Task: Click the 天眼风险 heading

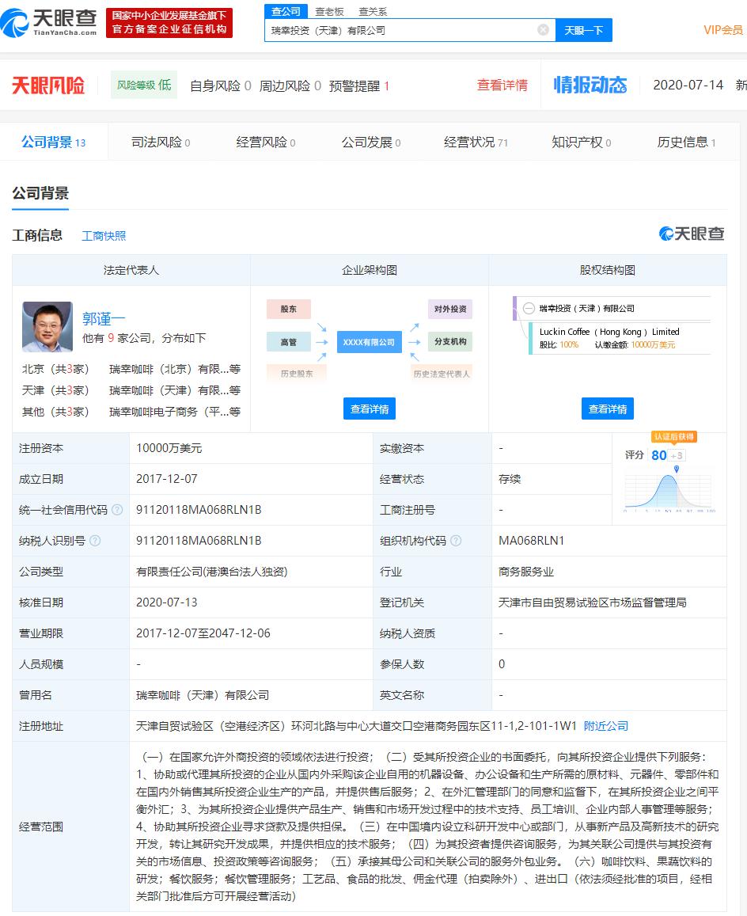Action: pyautogui.click(x=48, y=86)
